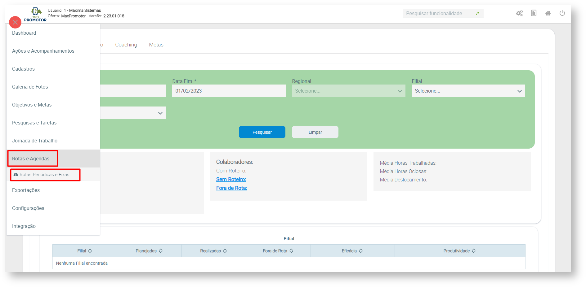Select Jornada de Trabalho menu item
Image resolution: width=586 pixels, height=287 pixels.
click(53, 141)
